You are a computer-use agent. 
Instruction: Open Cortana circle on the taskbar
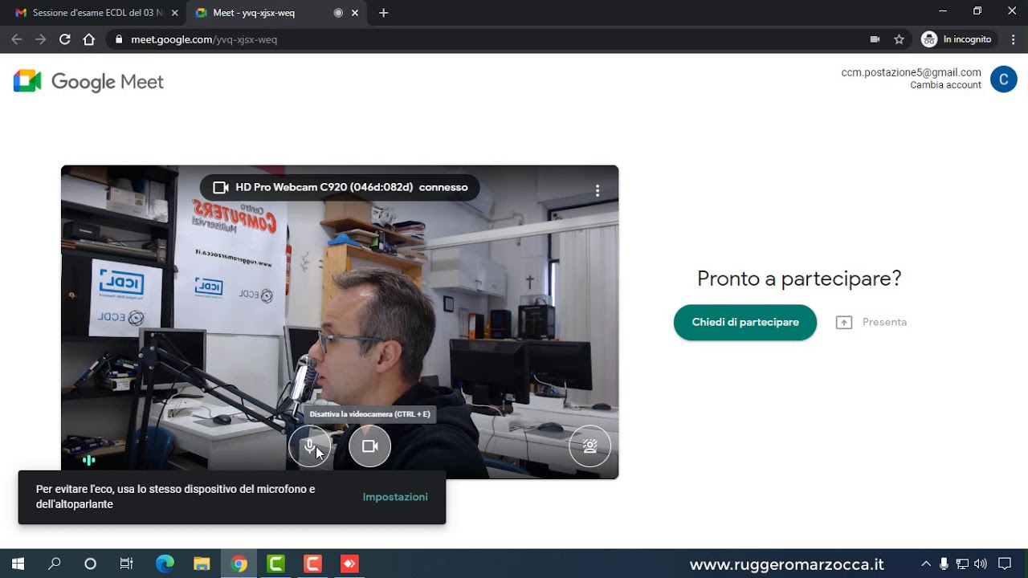[x=90, y=564]
